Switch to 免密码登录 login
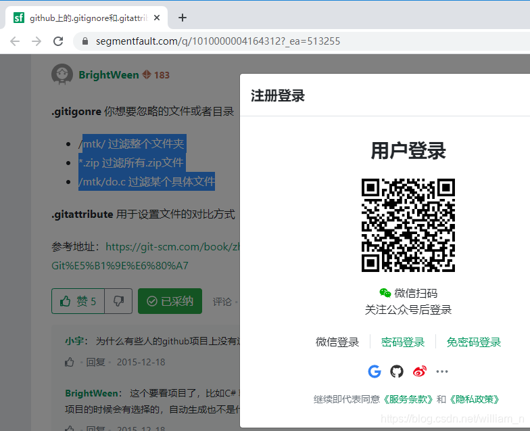The image size is (530, 431). pos(474,342)
